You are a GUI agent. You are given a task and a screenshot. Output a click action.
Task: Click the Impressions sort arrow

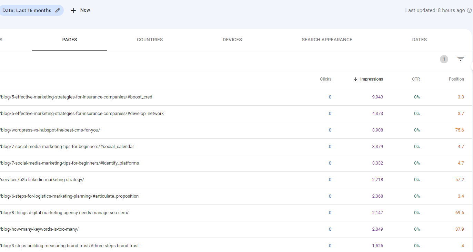(355, 79)
